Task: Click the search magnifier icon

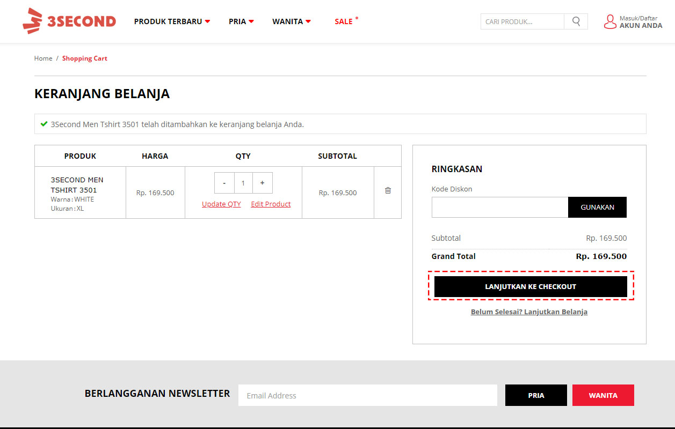Action: tap(576, 21)
